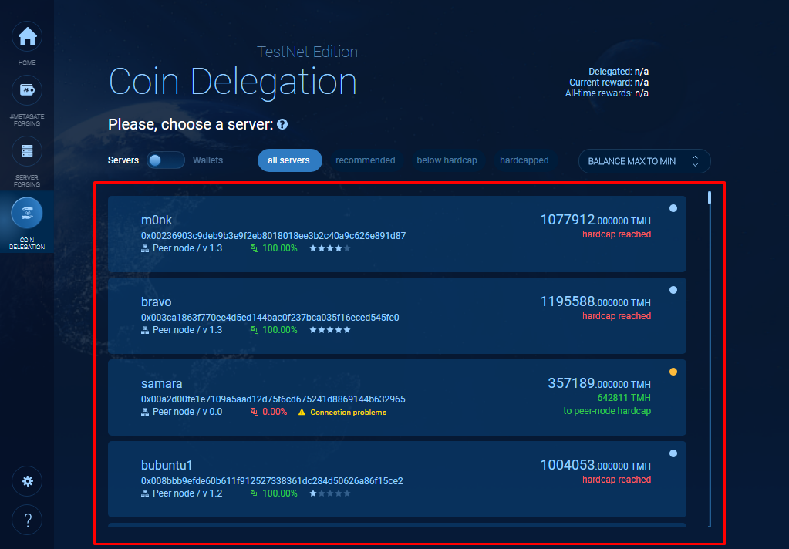The height and width of the screenshot is (549, 789).
Task: Click the bravo address starting 0x003ca186
Action: pyautogui.click(x=270, y=318)
